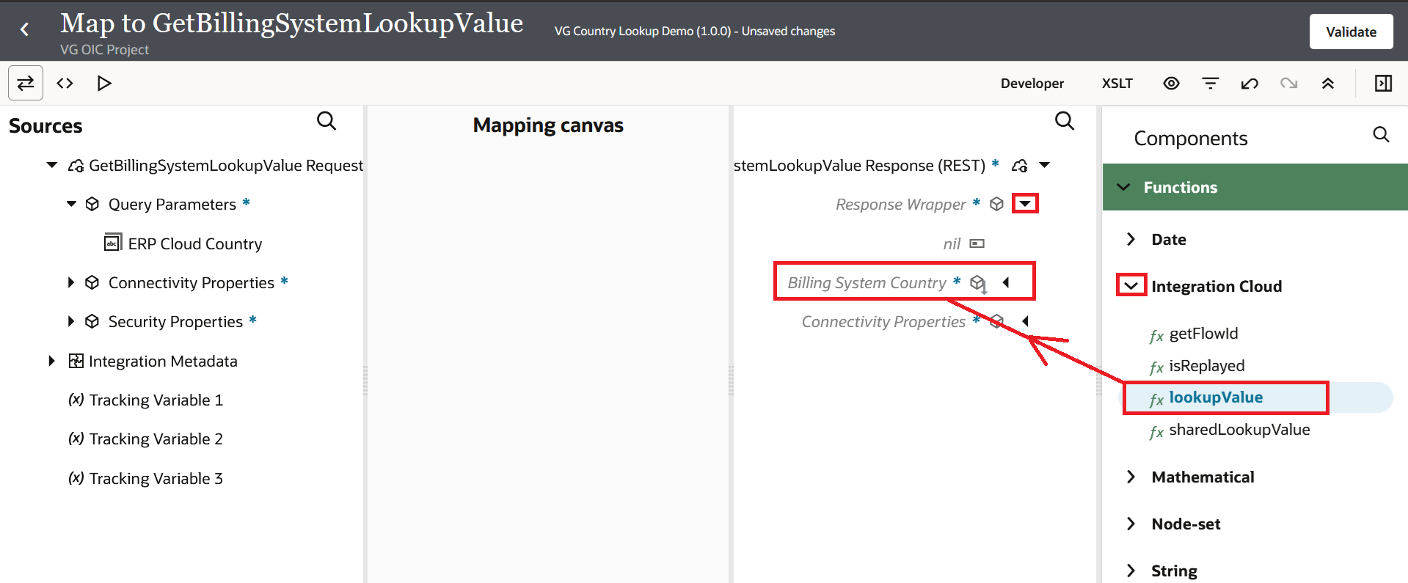1408x583 pixels.
Task: Collapse the Integration Cloud category
Action: (1131, 285)
